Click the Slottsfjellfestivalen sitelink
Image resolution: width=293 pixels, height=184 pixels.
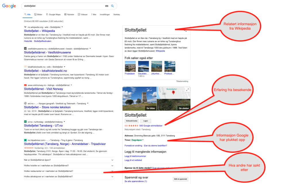coord(43,41)
